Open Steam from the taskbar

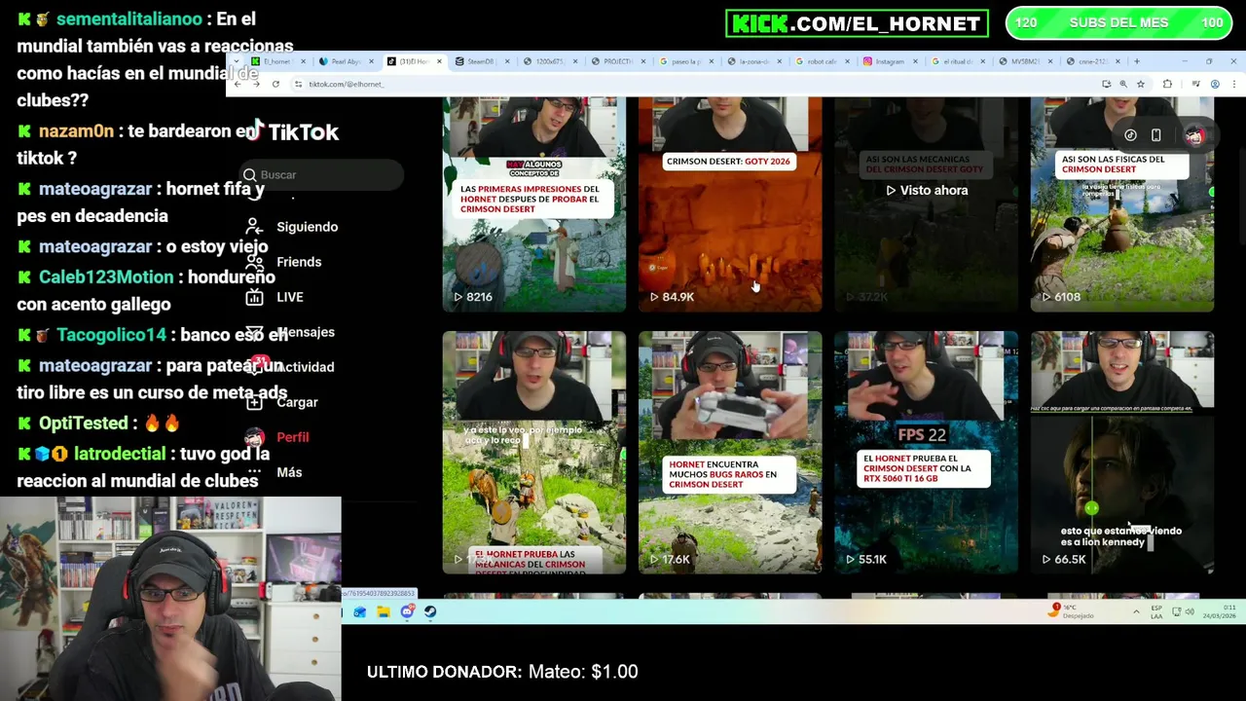point(430,611)
